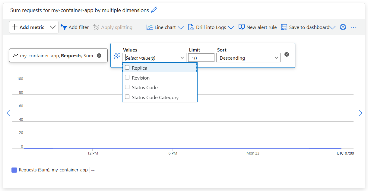Edit the Limit value field

(201, 58)
